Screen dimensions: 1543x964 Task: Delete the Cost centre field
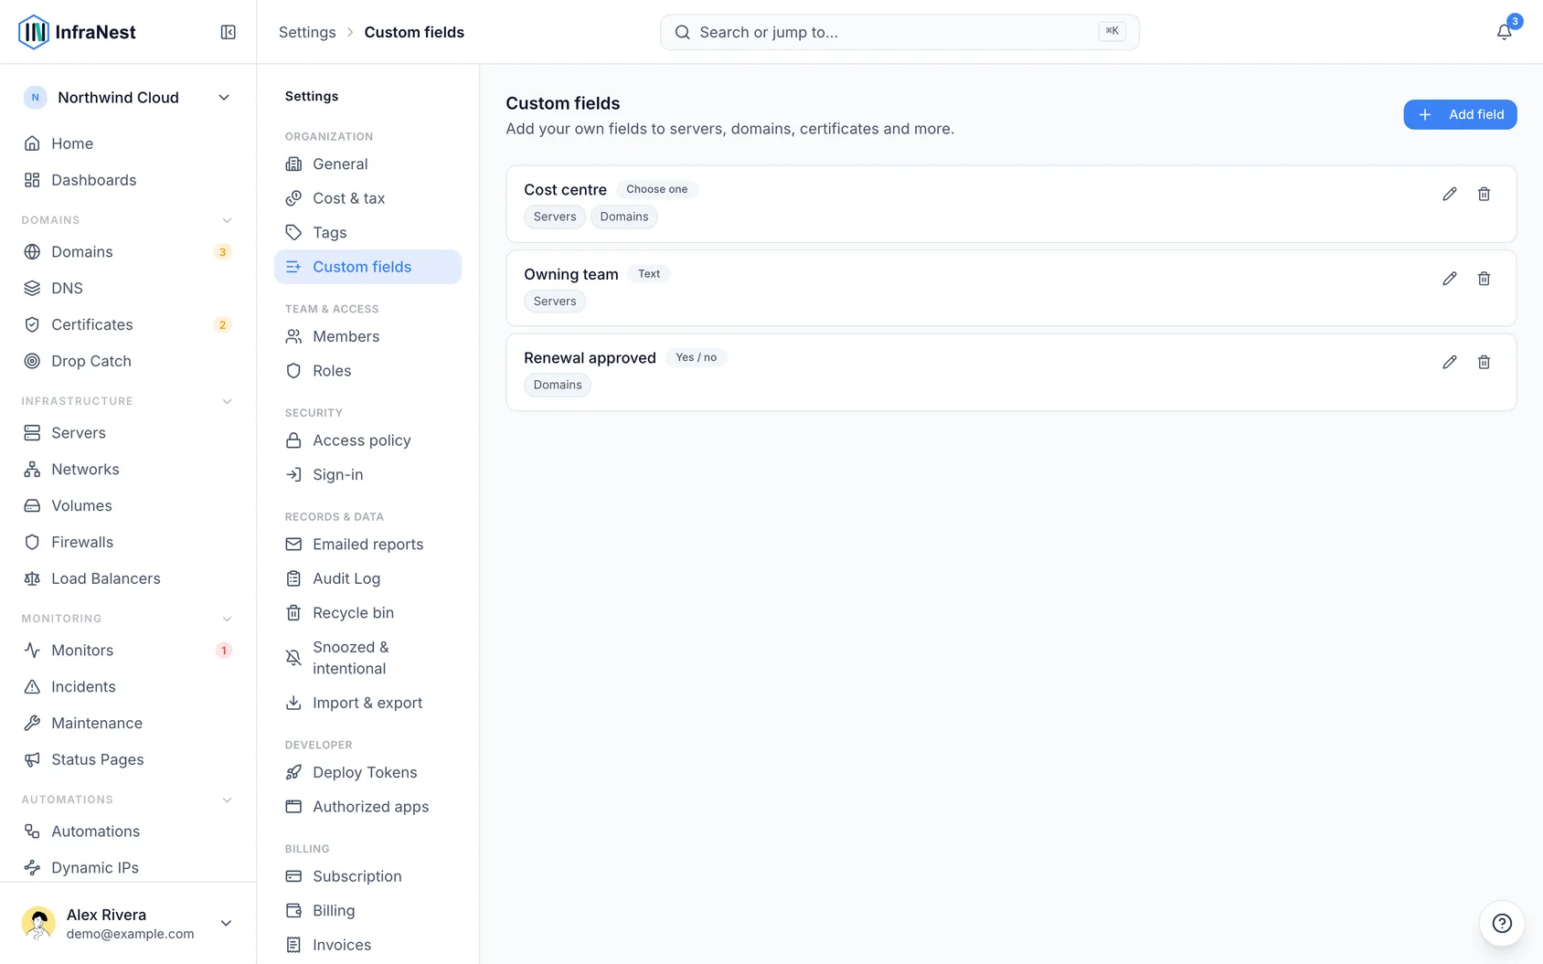[1484, 194]
